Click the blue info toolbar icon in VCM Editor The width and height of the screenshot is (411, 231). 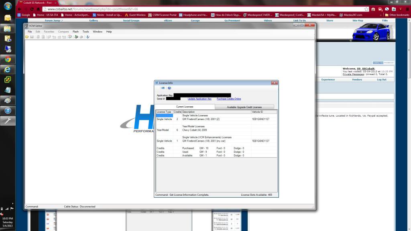[87, 37]
